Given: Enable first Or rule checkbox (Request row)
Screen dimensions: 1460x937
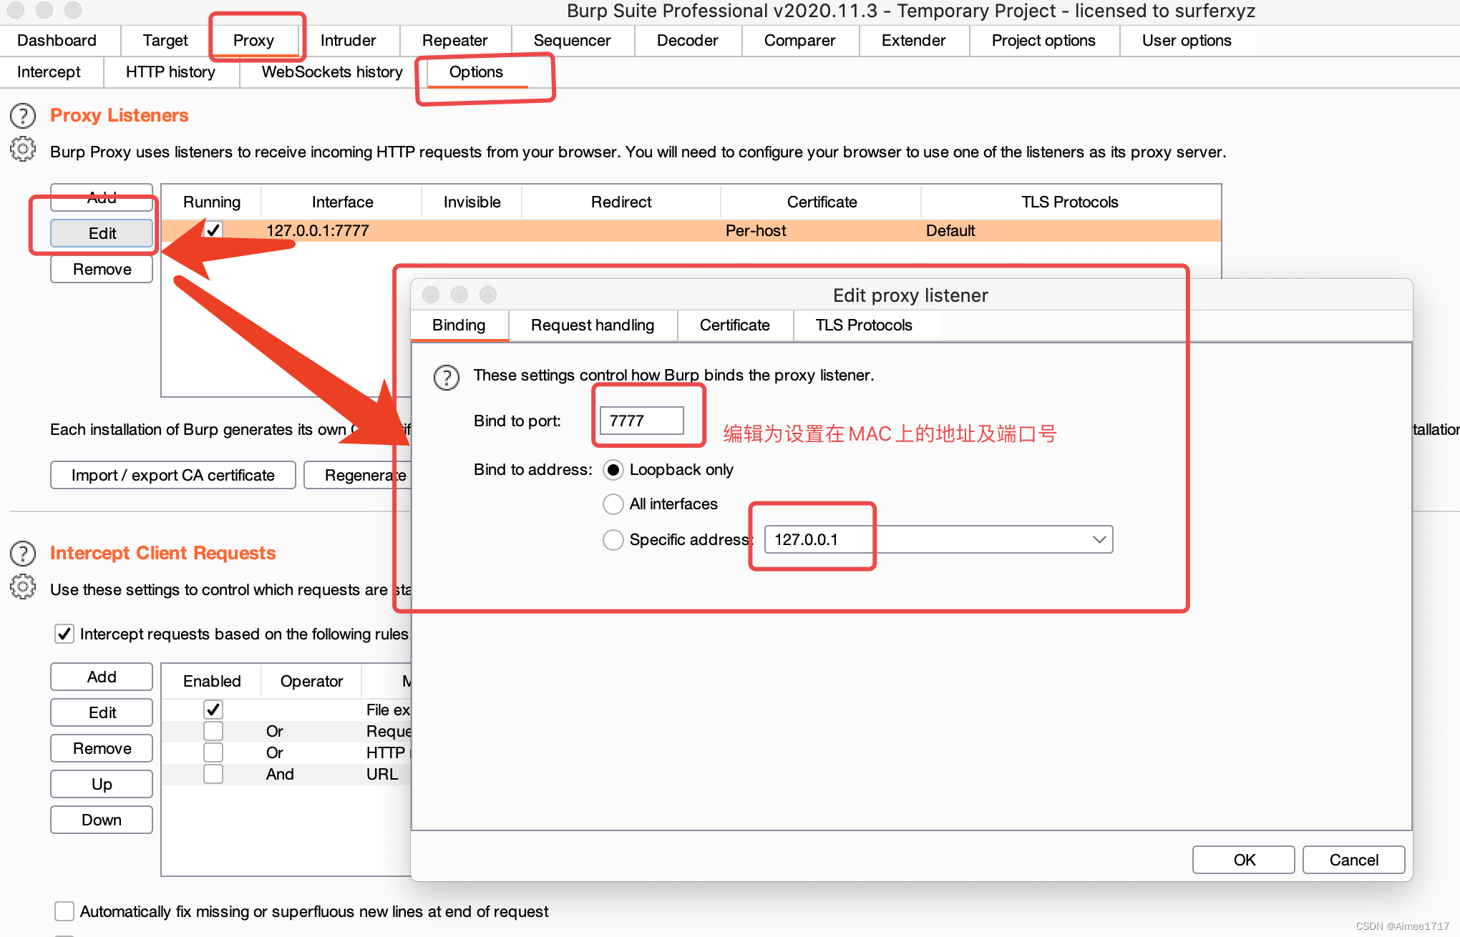Looking at the screenshot, I should 213,731.
